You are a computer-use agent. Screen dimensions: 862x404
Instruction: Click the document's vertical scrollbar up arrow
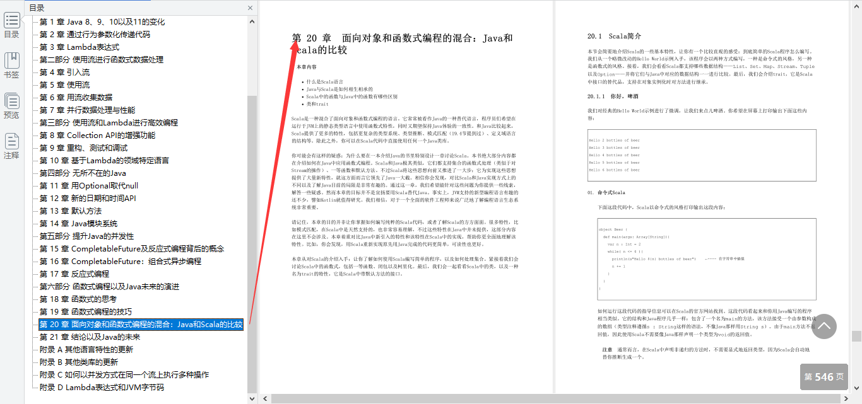click(856, 5)
